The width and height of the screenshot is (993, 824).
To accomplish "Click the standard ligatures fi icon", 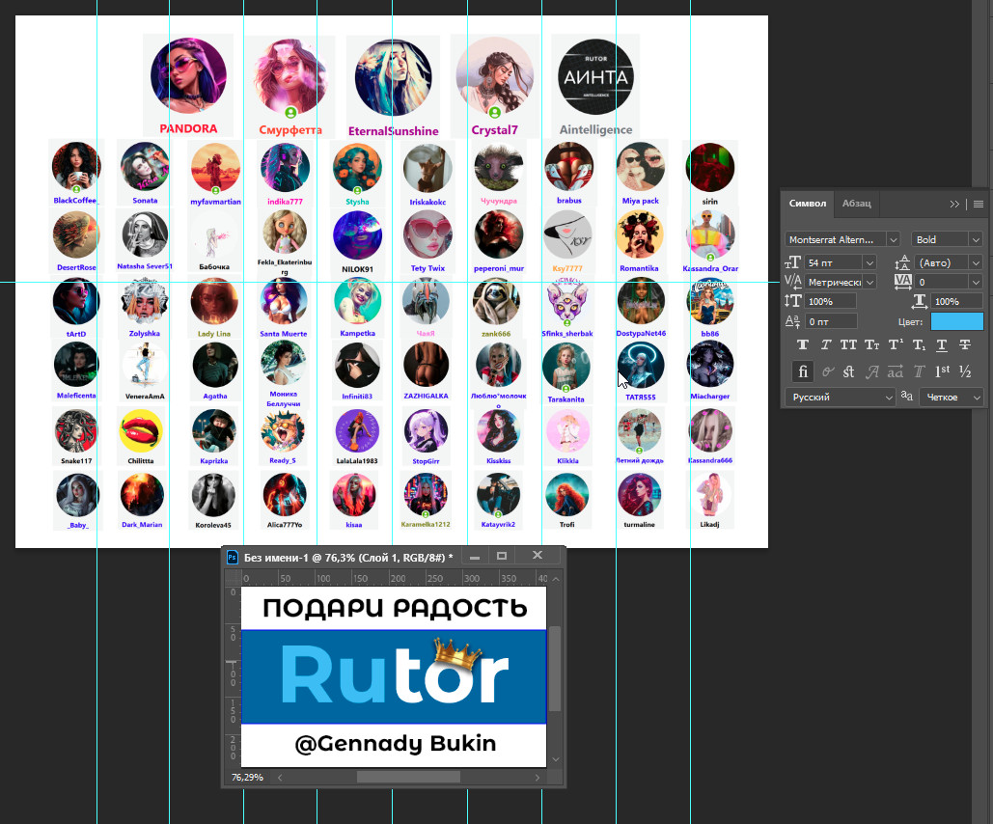I will [x=802, y=371].
